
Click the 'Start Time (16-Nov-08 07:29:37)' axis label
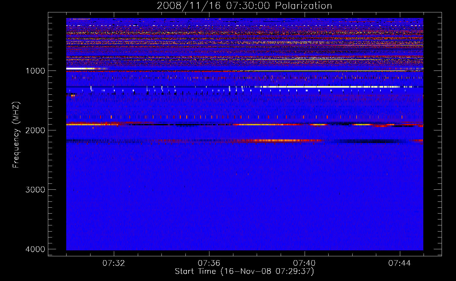[244, 271]
